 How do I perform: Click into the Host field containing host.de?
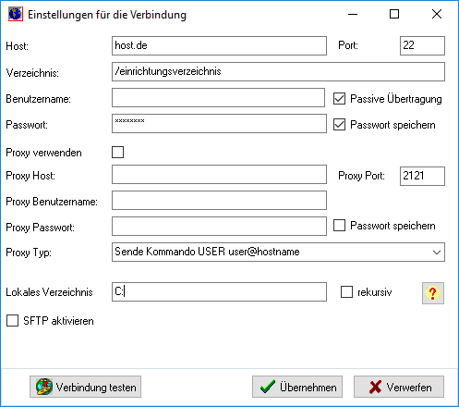click(219, 45)
